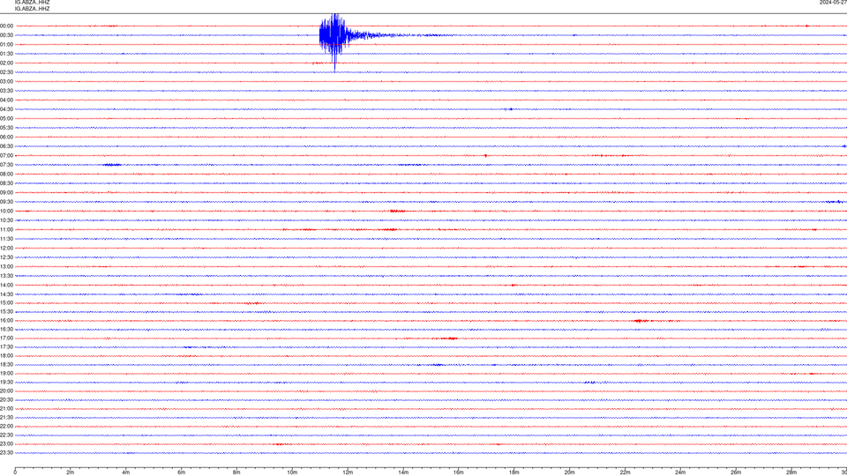The width and height of the screenshot is (847, 476).
Task: Click the 18m axis tick label
Action: pos(513,472)
